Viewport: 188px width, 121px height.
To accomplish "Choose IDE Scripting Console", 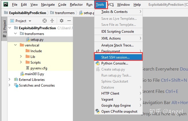I will (x=118, y=32).
